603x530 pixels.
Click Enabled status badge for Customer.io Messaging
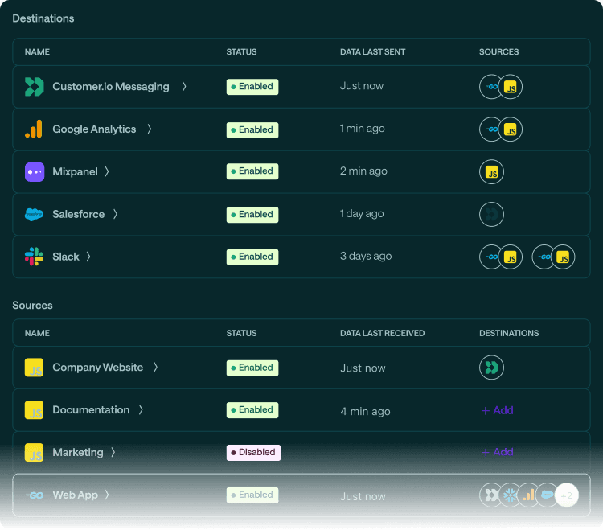pos(252,87)
